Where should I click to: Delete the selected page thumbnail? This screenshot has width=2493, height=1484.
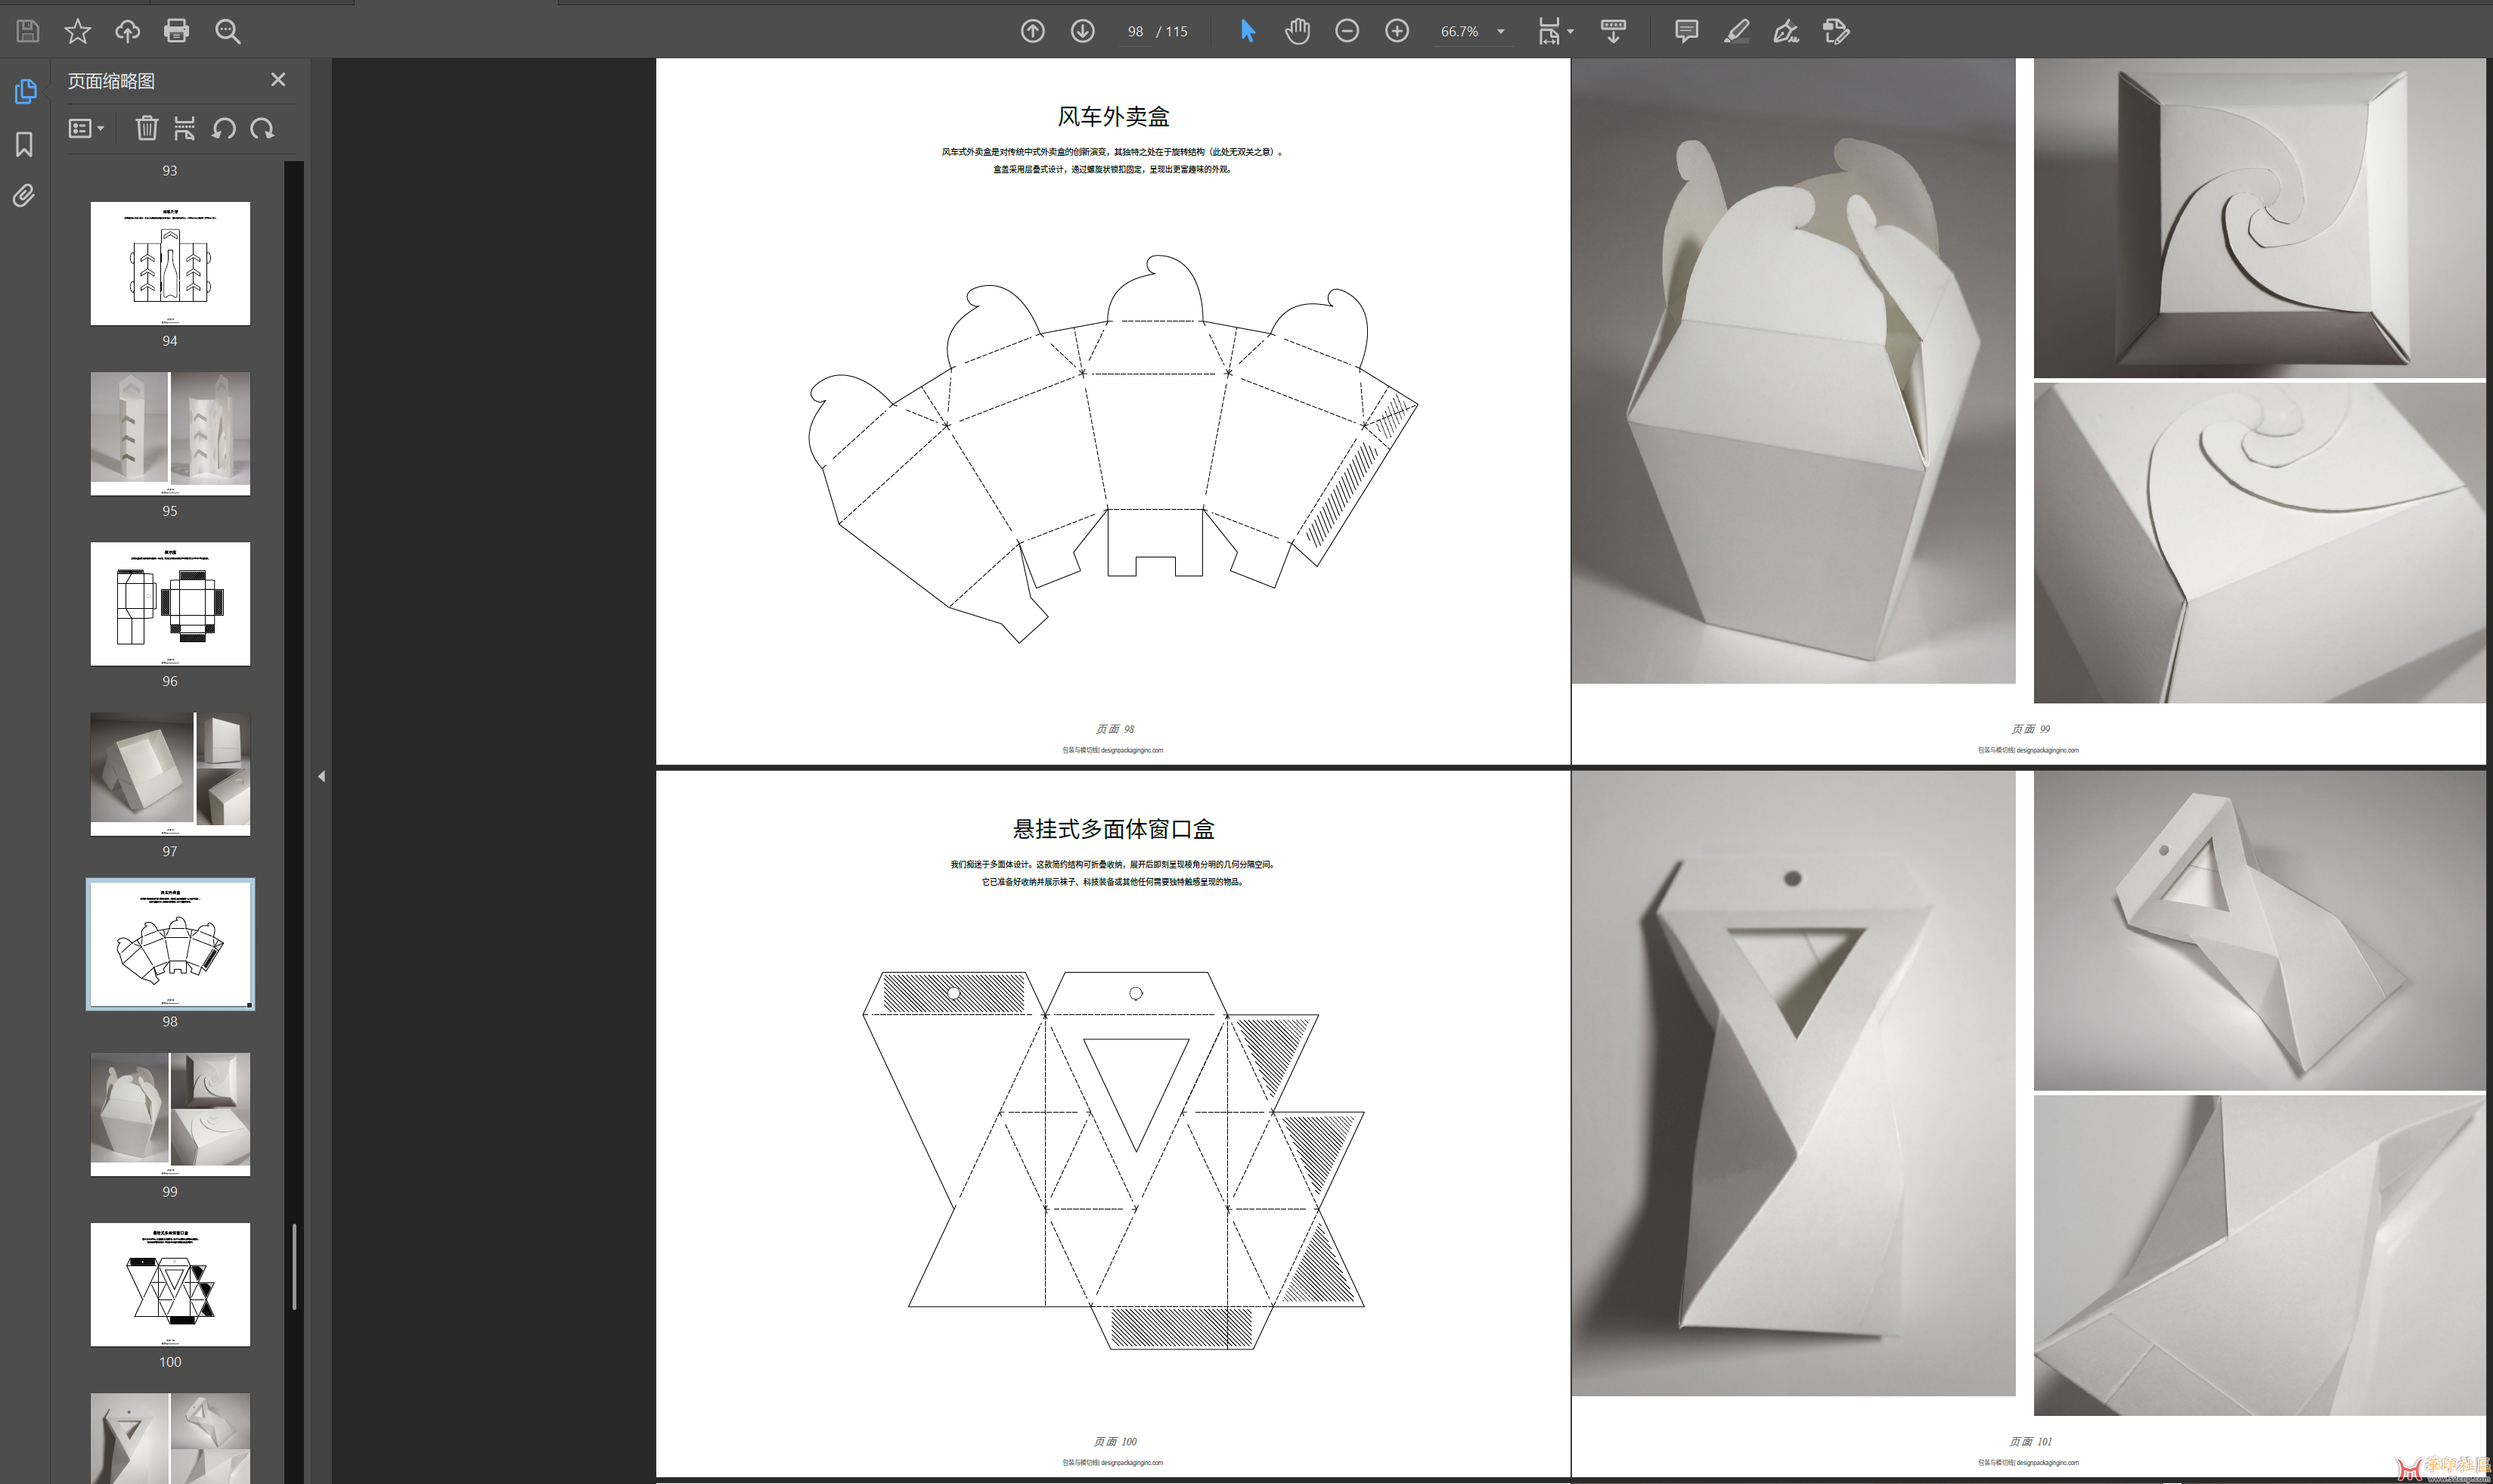[x=147, y=128]
